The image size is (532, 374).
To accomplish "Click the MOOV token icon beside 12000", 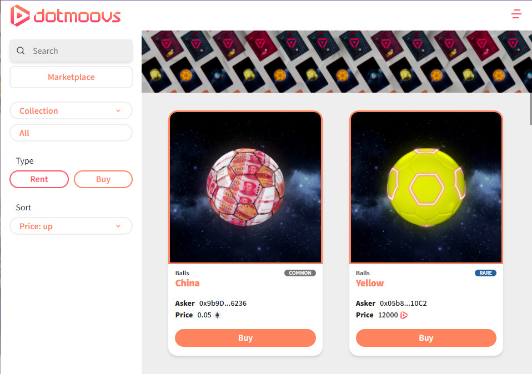I will pos(404,315).
